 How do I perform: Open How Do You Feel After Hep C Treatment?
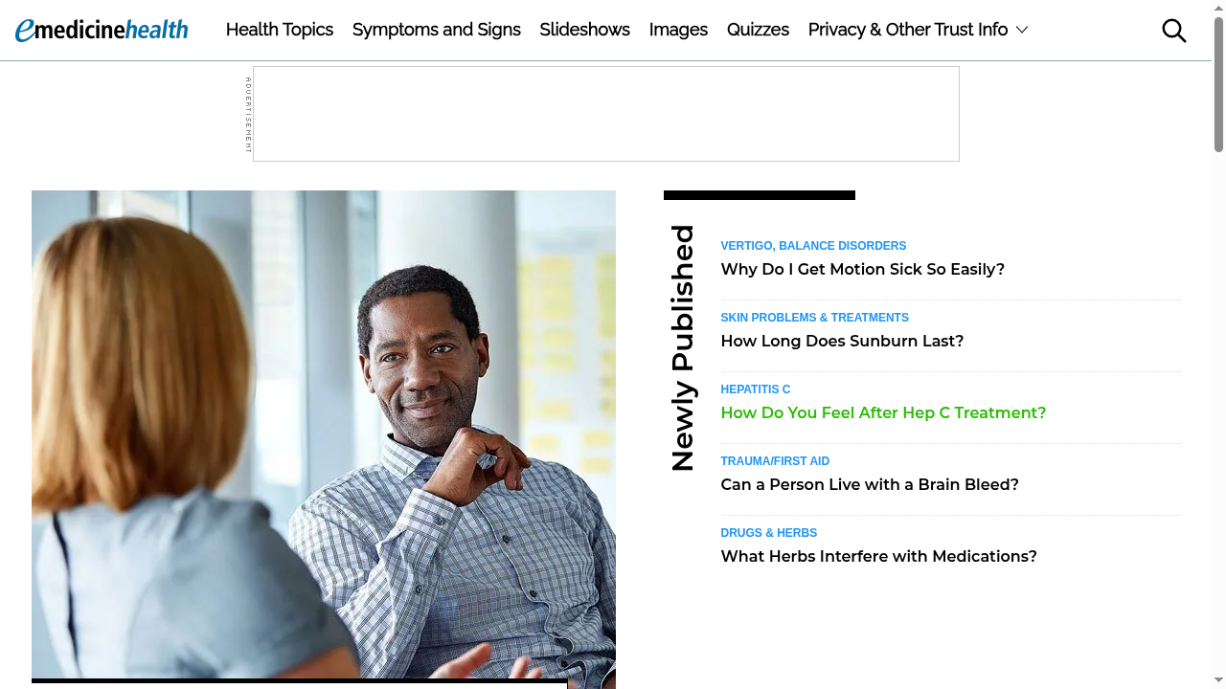tap(883, 413)
